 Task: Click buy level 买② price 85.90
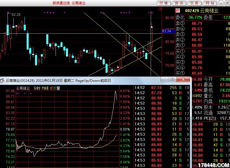click(197, 57)
